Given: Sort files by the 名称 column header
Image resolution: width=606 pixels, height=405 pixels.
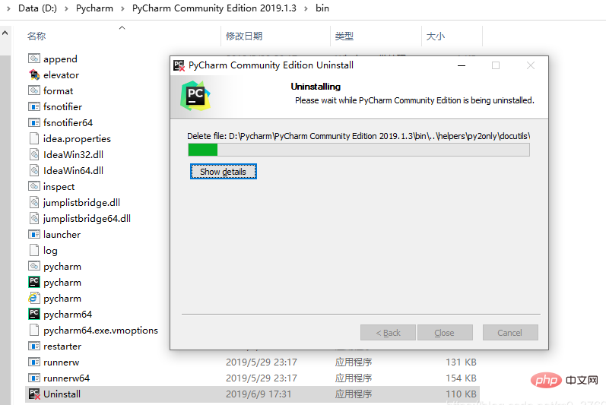Looking at the screenshot, I should click(36, 36).
